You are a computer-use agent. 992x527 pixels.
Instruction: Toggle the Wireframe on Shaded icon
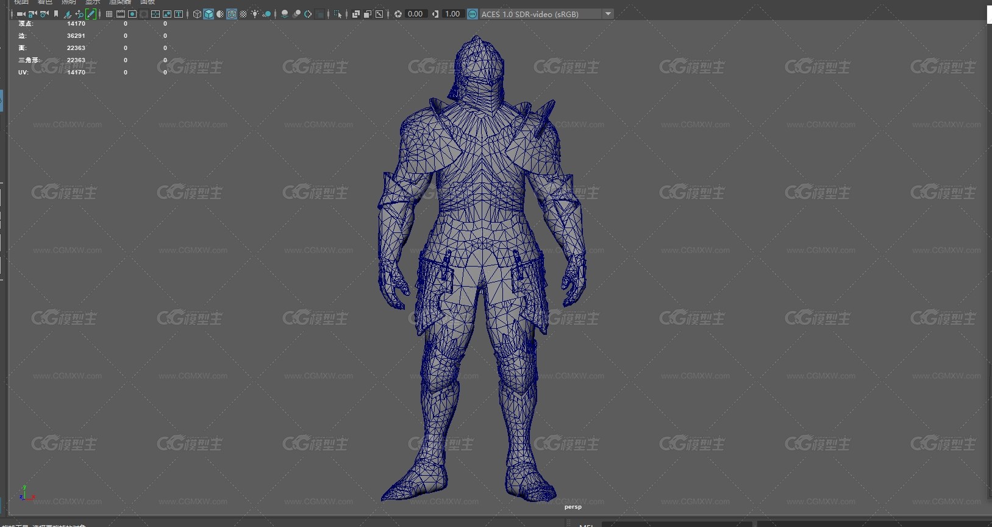(232, 14)
